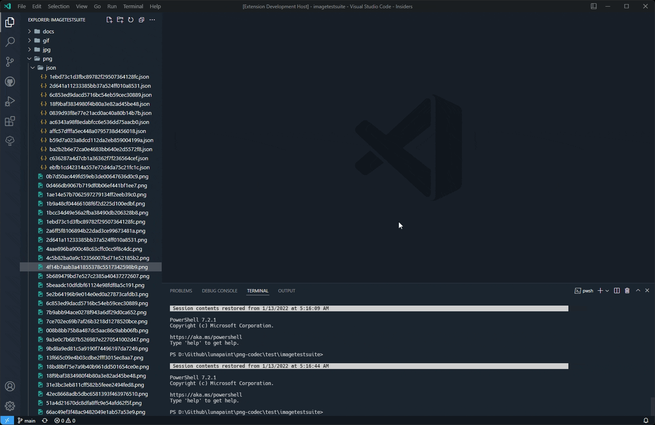Open the File menu
Image resolution: width=655 pixels, height=425 pixels.
22,6
